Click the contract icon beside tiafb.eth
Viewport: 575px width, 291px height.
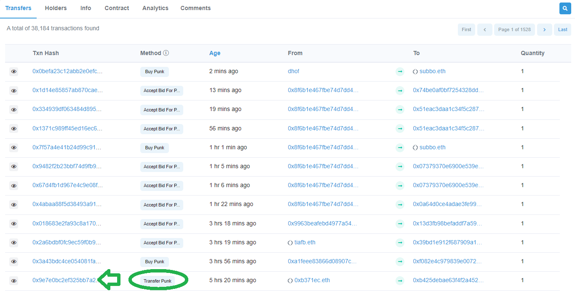[290, 243]
